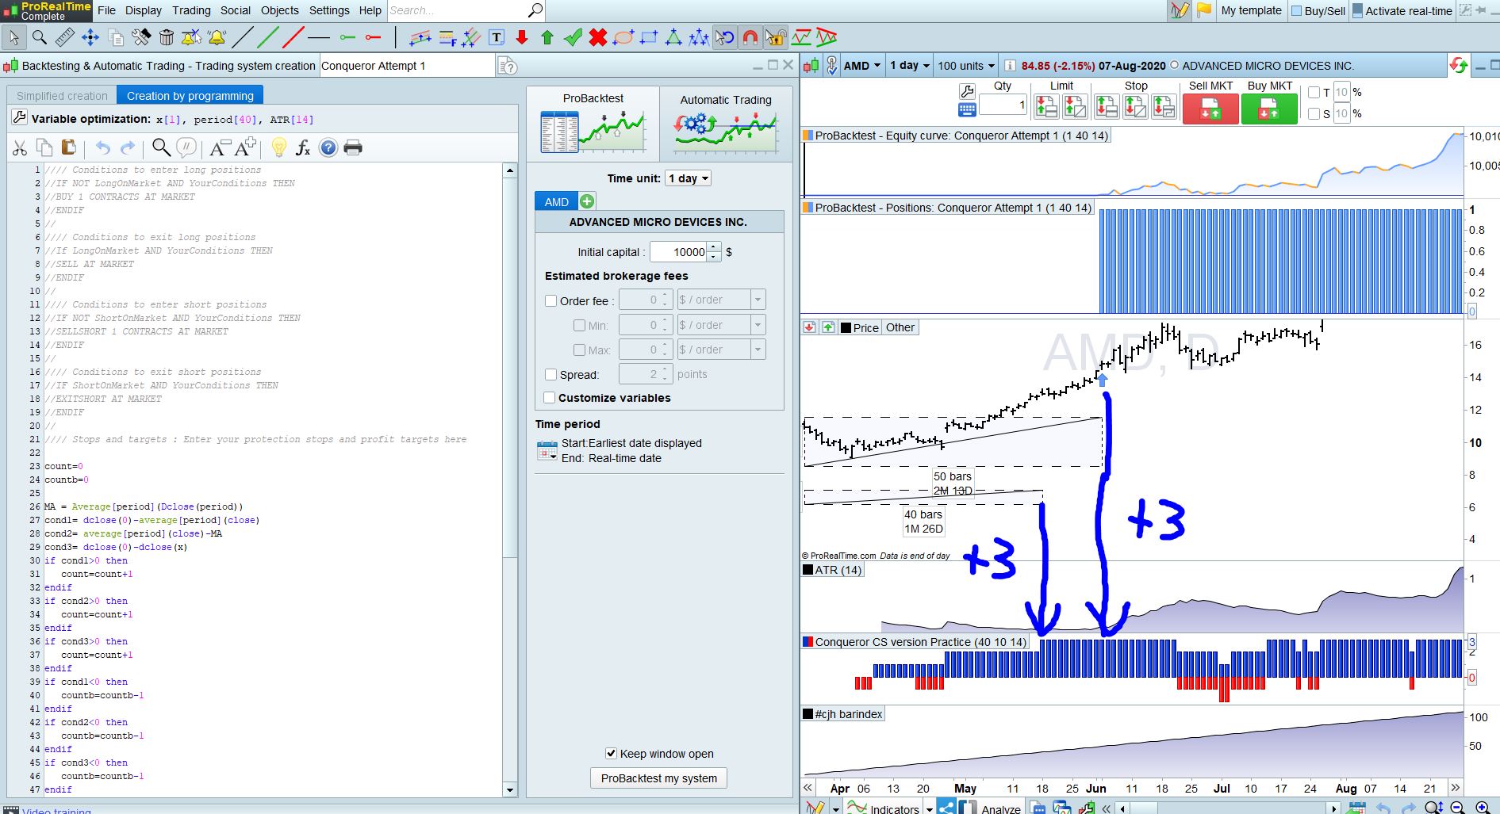Select the red X marker tool

(x=598, y=37)
